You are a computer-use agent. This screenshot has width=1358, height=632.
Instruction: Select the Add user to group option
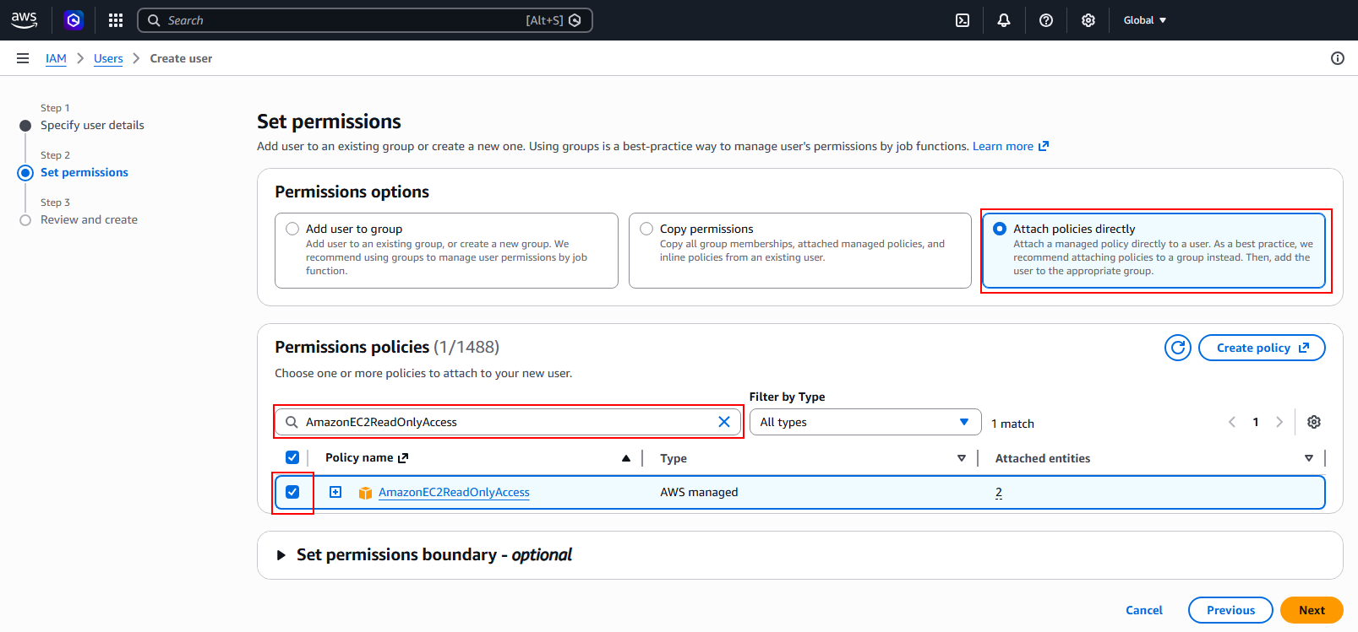(292, 229)
